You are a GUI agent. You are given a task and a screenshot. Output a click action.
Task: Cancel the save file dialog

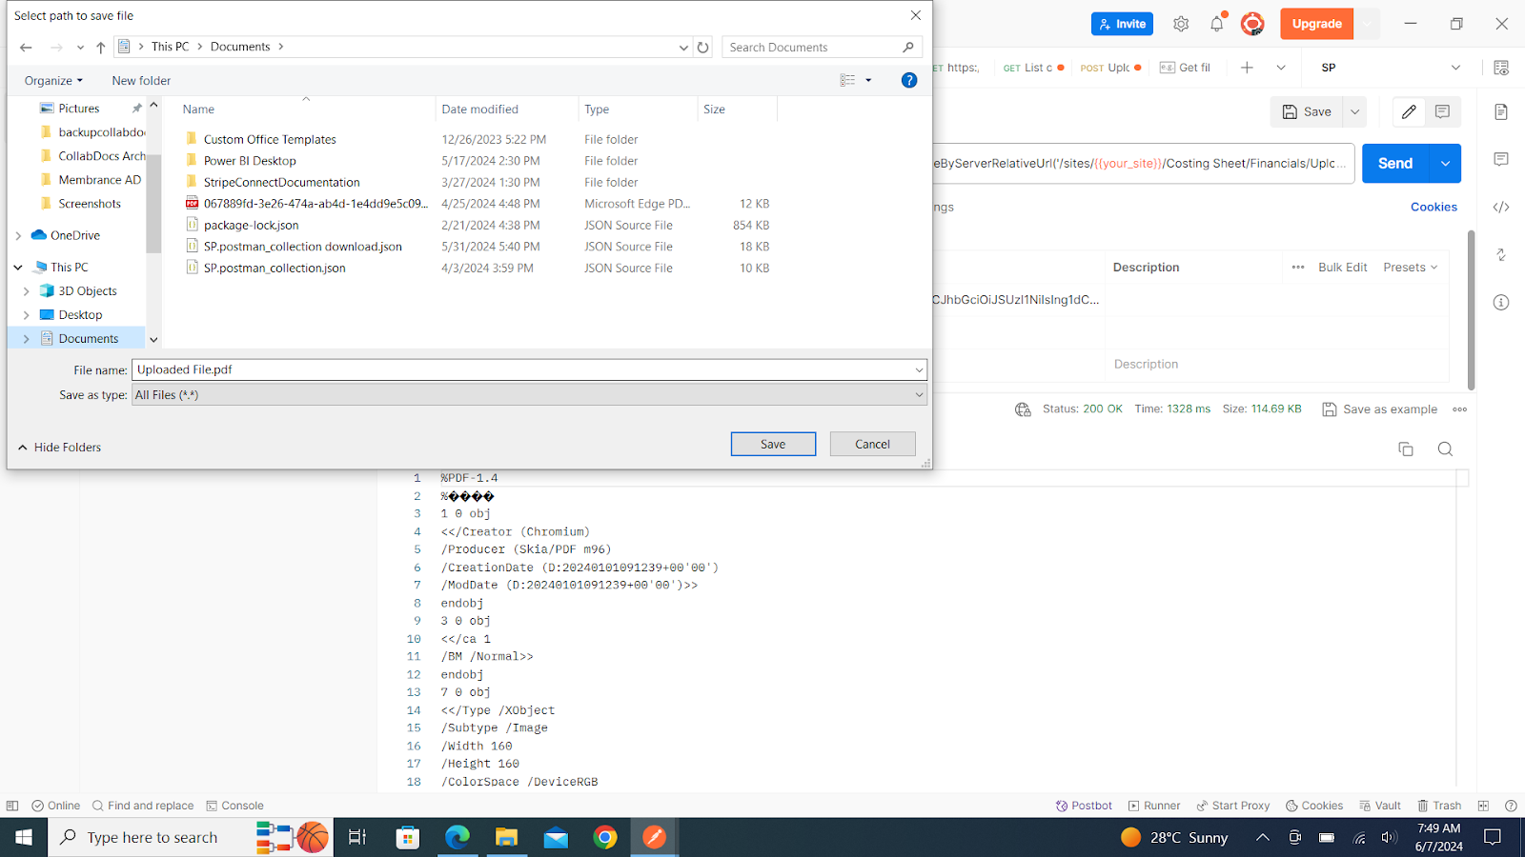pyautogui.click(x=872, y=444)
